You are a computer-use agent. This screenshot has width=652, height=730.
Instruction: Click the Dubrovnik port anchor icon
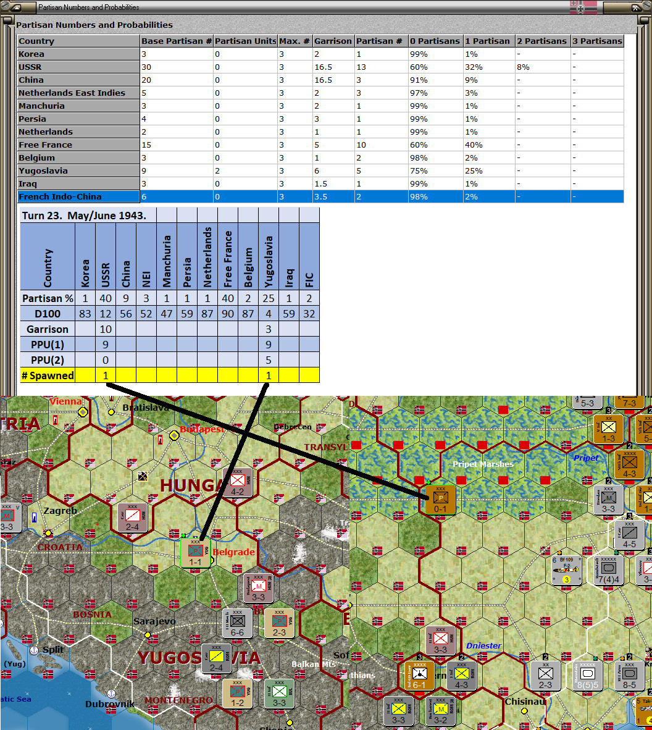(111, 694)
